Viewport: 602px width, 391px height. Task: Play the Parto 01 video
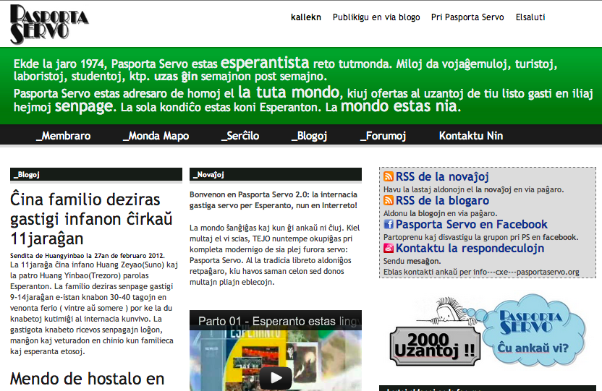pos(275,378)
